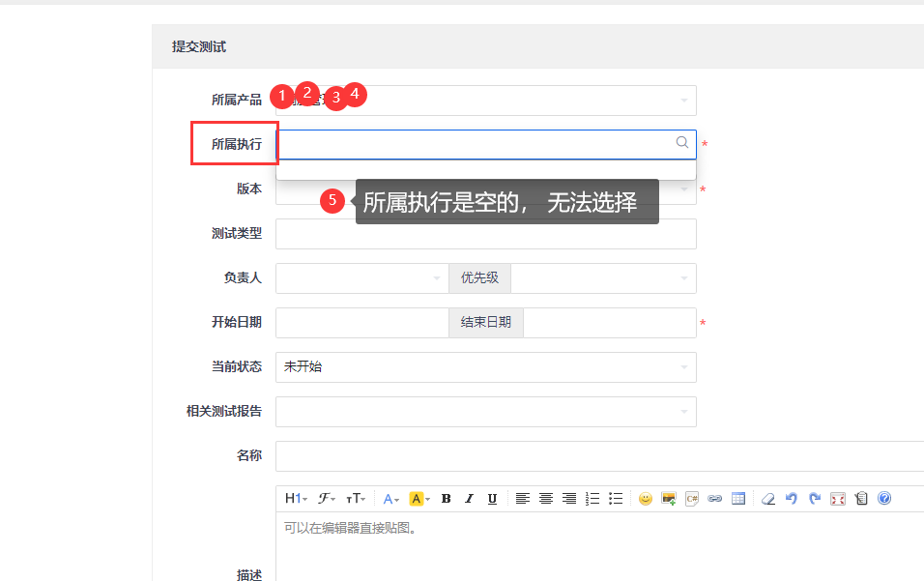Toggle underline formatting in editor

(x=492, y=499)
